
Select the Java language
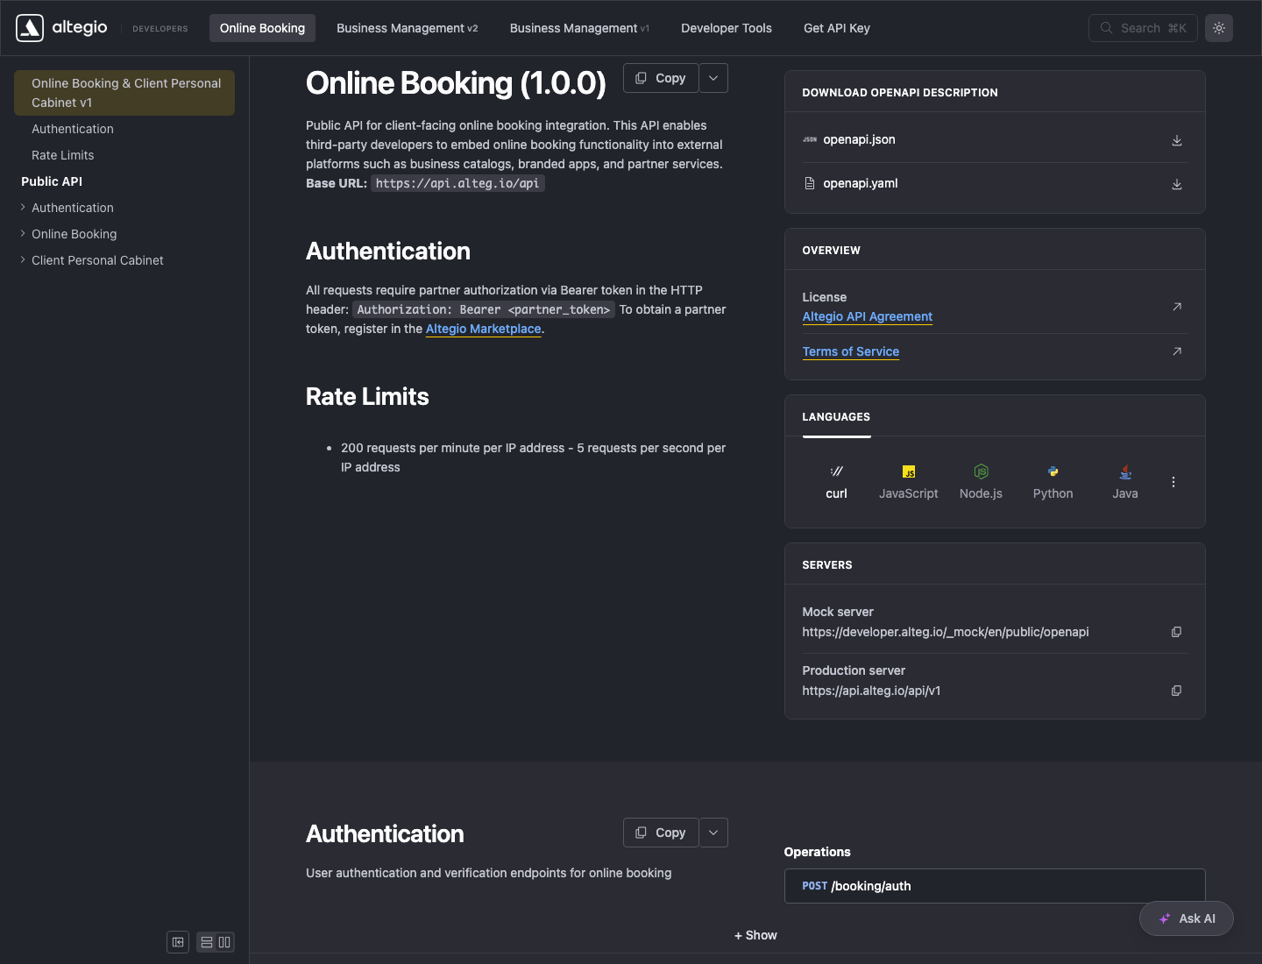1125,482
